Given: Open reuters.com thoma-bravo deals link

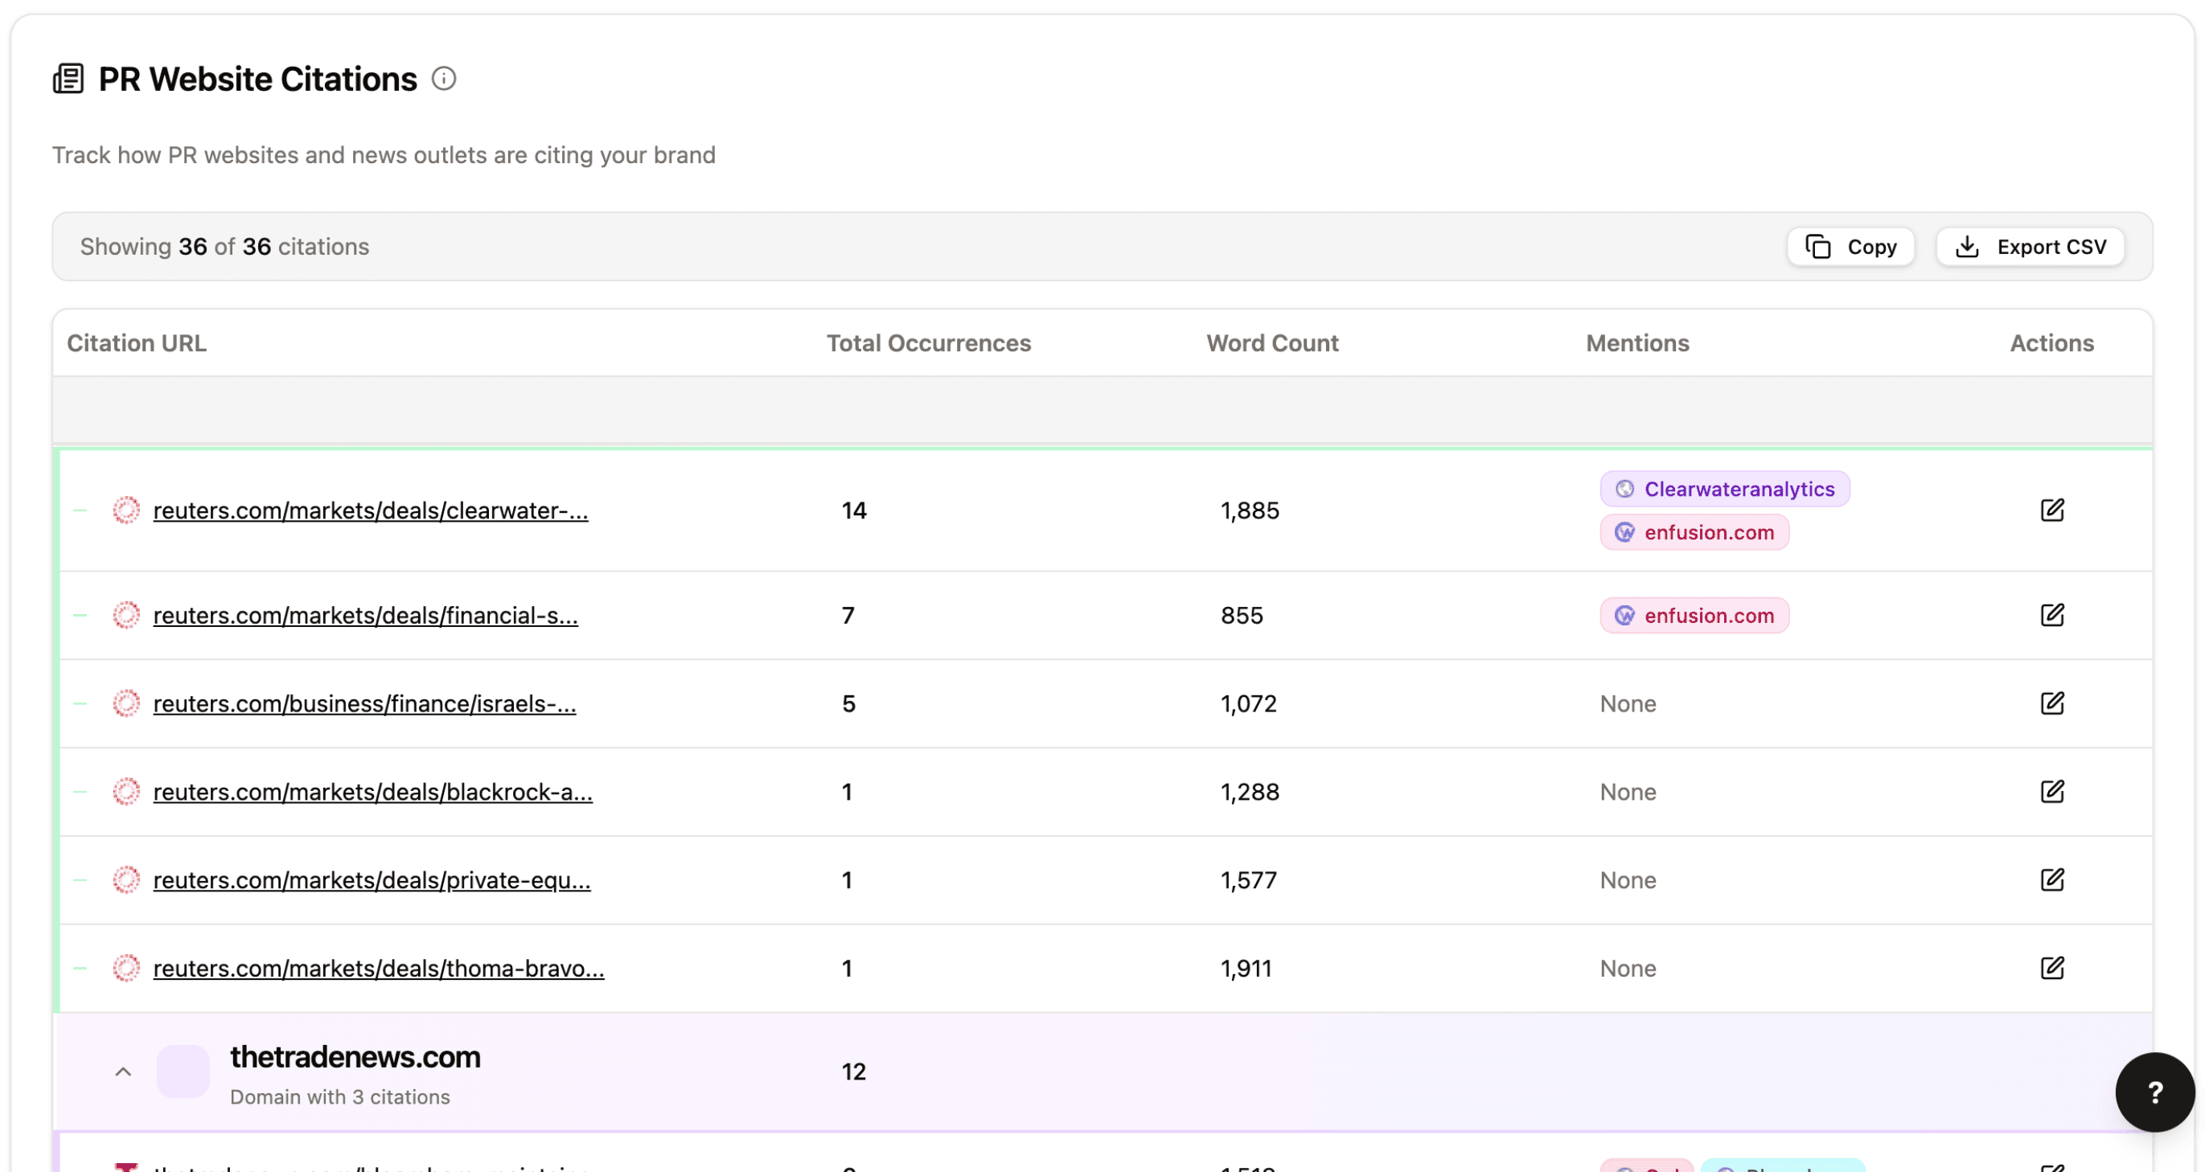Looking at the screenshot, I should pyautogui.click(x=378, y=969).
